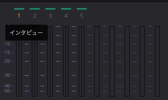Click the last meter bar on the right
The height and width of the screenshot is (100, 168).
point(157,61)
